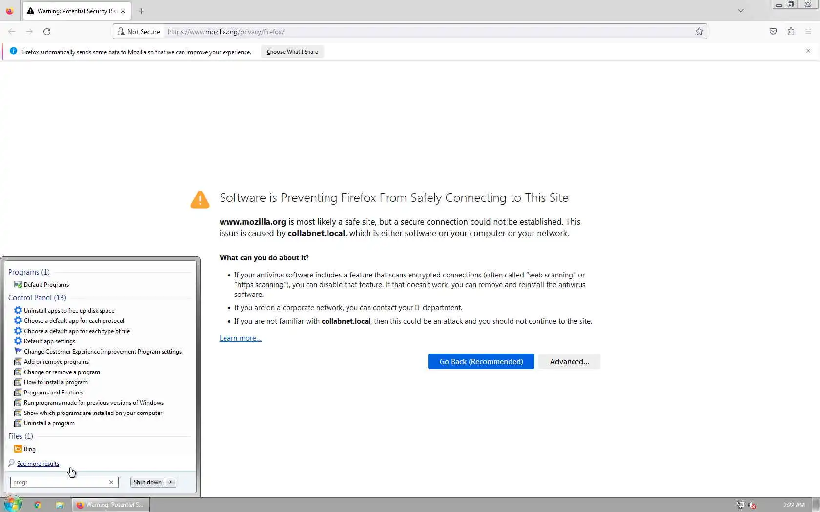Open Programs and Features
This screenshot has width=820, height=512.
(53, 393)
